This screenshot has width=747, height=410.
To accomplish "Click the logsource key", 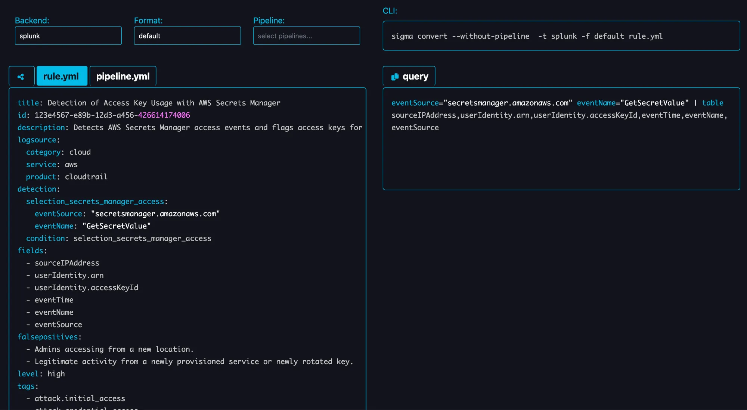I will 38,140.
